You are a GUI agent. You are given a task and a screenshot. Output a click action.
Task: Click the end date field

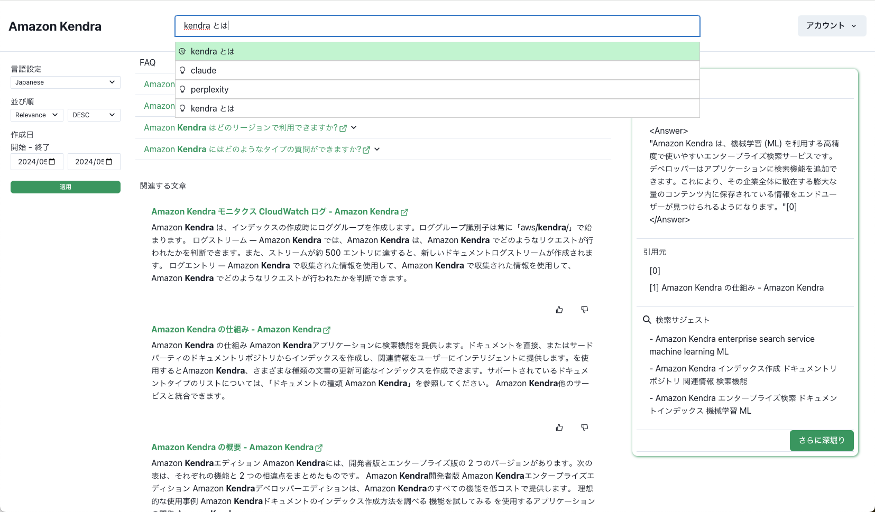pos(94,162)
